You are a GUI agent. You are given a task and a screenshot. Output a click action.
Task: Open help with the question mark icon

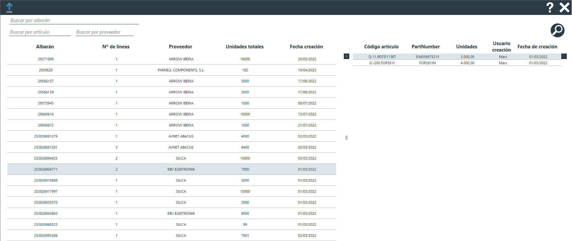(x=550, y=7)
